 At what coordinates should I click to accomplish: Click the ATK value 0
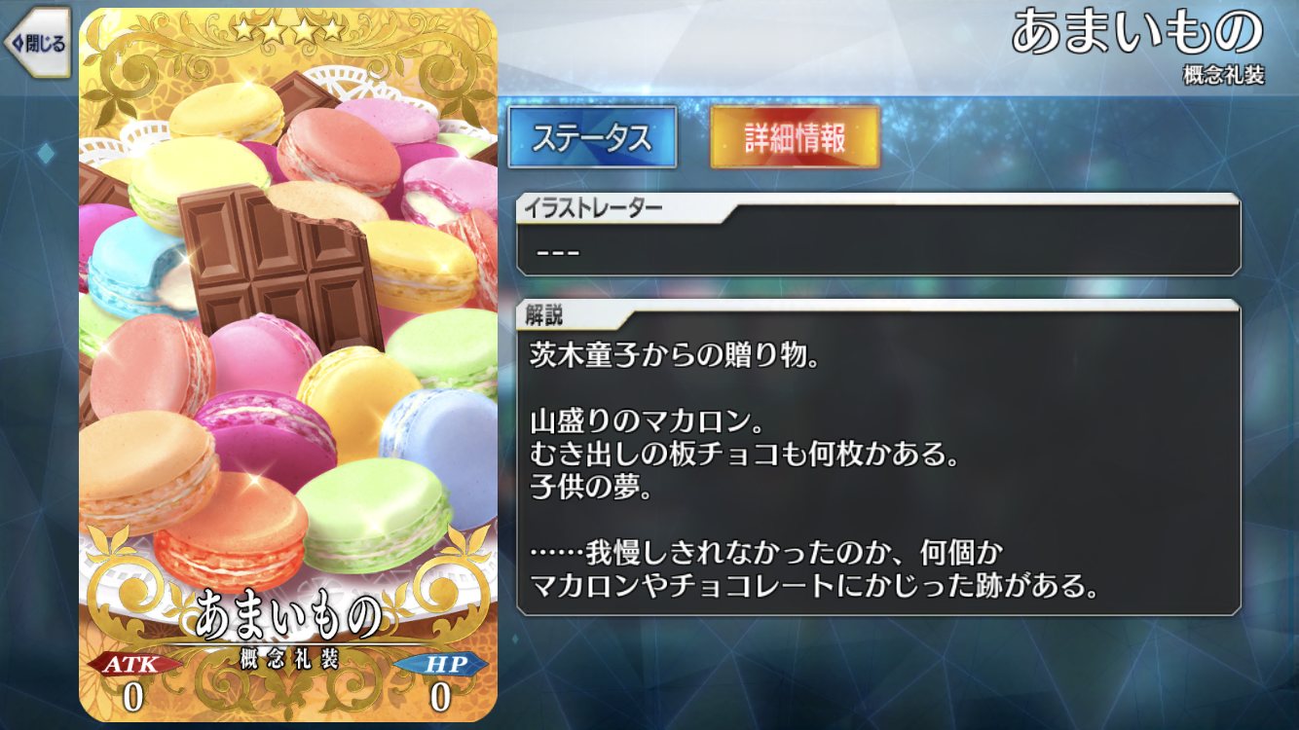click(132, 697)
